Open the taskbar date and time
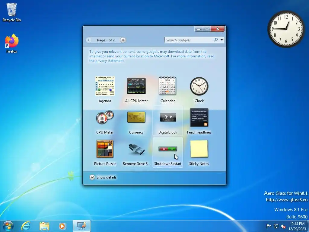The width and height of the screenshot is (309, 232). point(297,226)
